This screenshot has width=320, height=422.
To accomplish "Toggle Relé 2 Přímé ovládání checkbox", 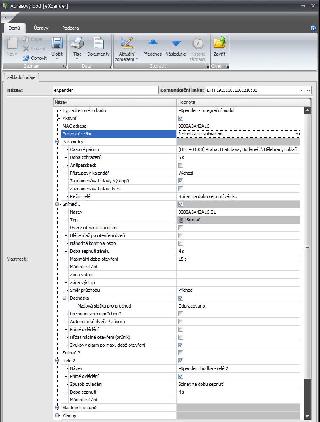I will coord(181,376).
